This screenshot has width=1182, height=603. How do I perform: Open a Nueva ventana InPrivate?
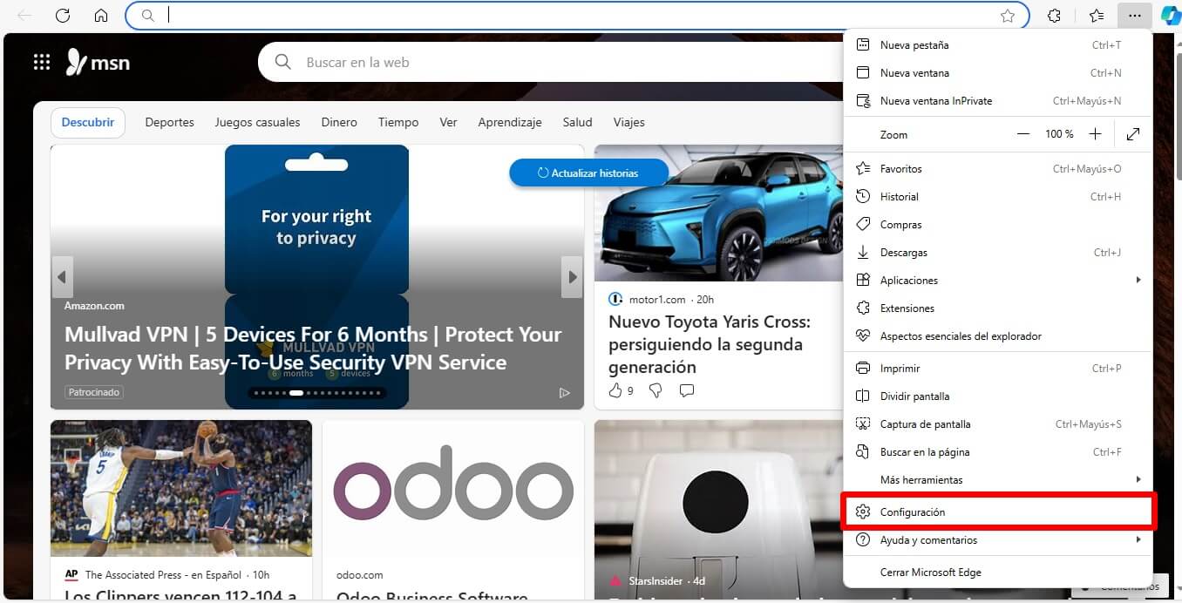[x=999, y=101]
